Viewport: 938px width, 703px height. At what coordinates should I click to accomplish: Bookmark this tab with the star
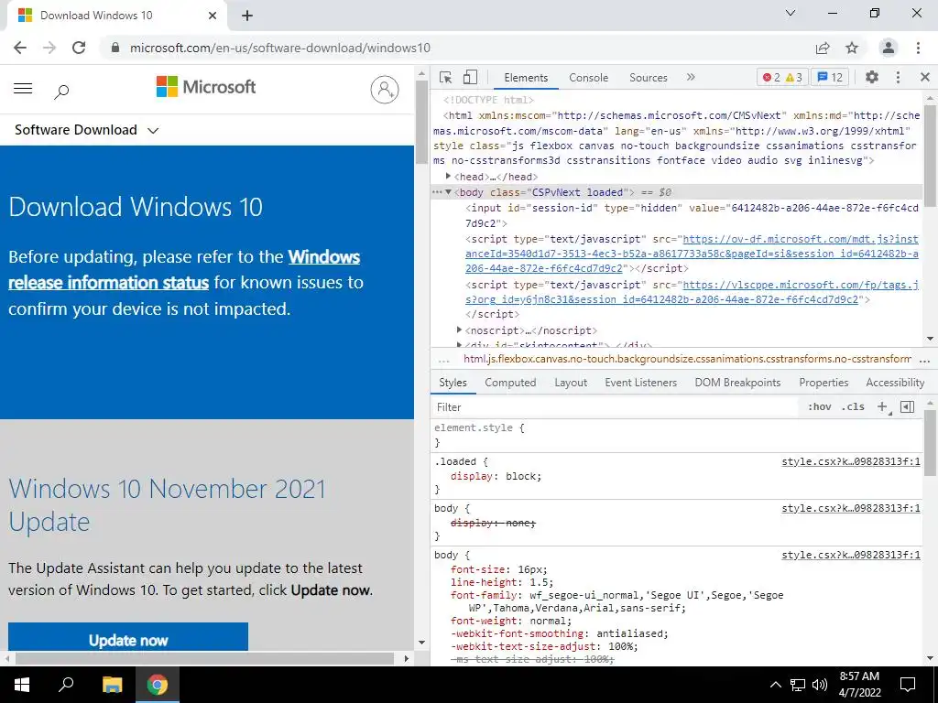[852, 48]
